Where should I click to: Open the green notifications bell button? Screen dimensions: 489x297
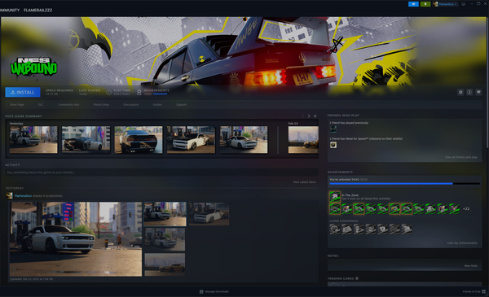click(425, 4)
